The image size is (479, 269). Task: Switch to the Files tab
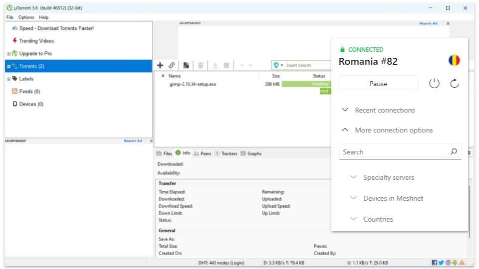[x=164, y=153]
